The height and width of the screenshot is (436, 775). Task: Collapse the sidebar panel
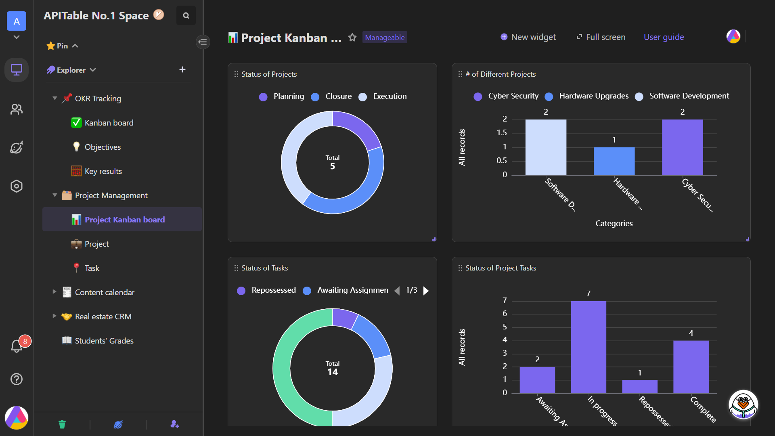point(203,42)
